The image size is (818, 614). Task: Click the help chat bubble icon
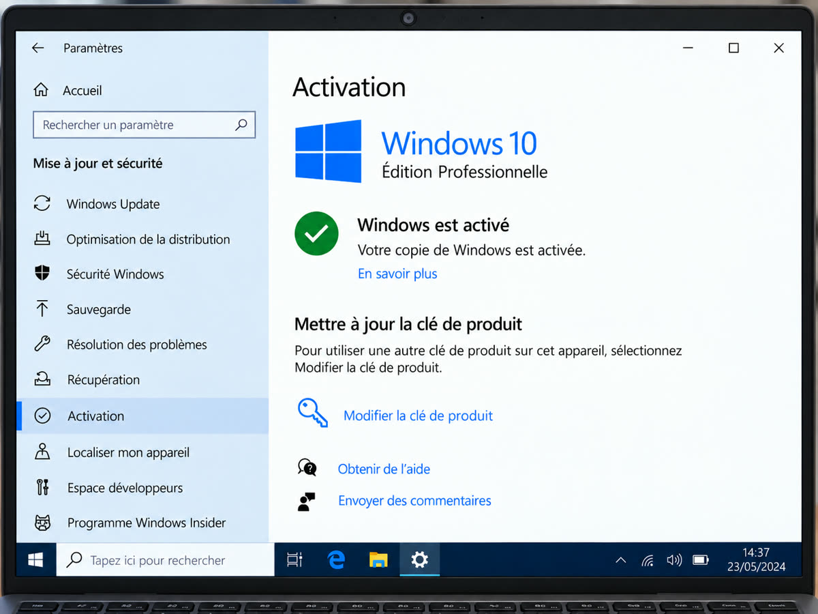coord(307,468)
